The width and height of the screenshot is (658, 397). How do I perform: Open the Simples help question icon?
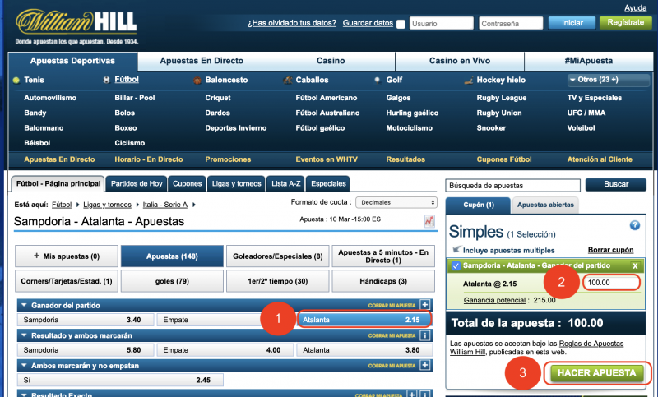point(634,225)
